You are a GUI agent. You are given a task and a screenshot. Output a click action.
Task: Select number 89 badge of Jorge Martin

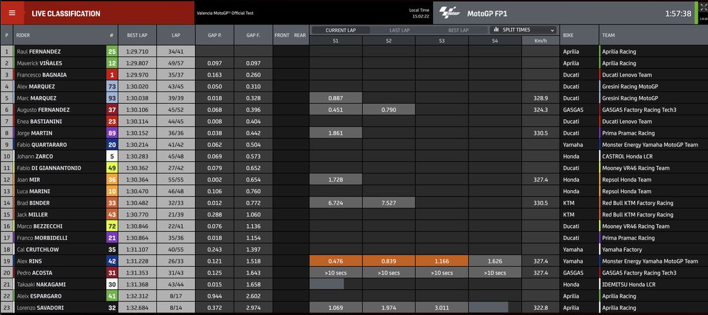tap(112, 133)
